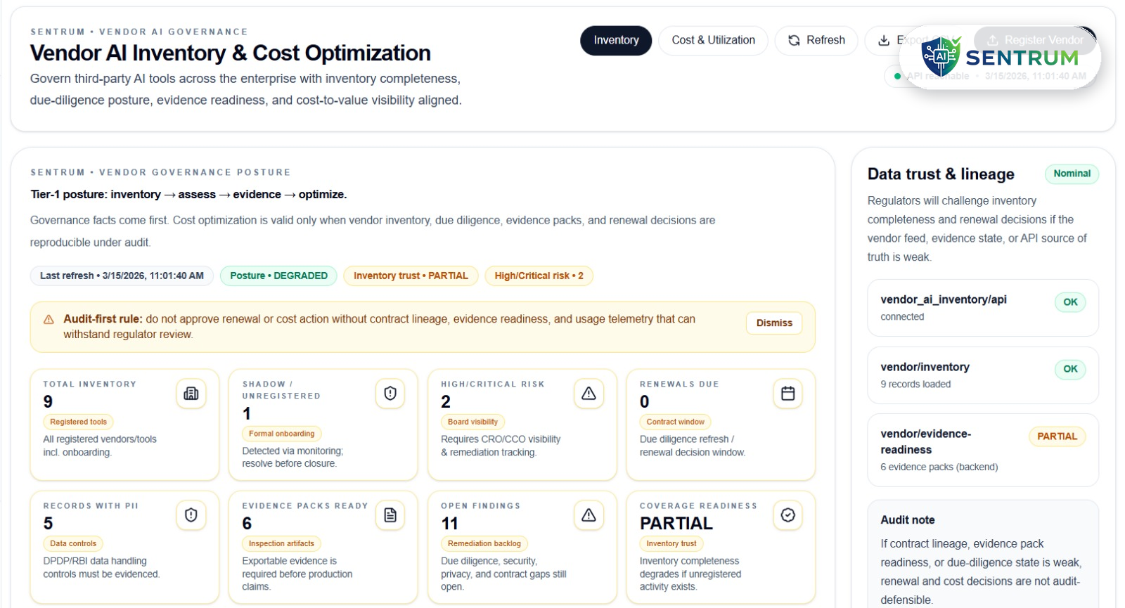Image resolution: width=1125 pixels, height=608 pixels.
Task: Click the Inventory trust PARTIAL chip
Action: (411, 276)
